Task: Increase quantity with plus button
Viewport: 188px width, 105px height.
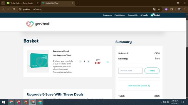Action: point(88,62)
